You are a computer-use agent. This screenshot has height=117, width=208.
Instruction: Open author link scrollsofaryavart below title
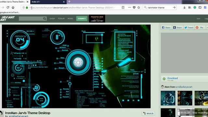tap(19, 116)
